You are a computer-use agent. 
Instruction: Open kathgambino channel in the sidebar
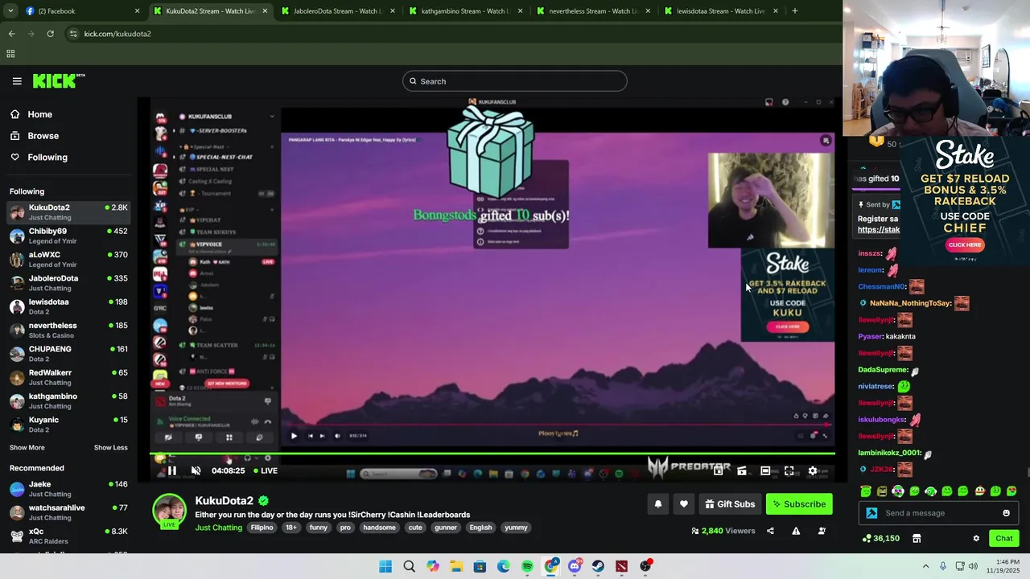68,400
